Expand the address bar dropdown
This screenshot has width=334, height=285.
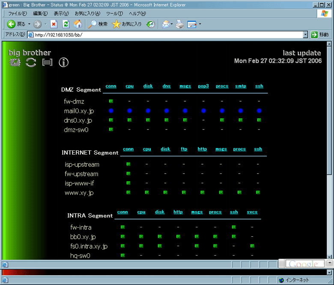pos(305,35)
